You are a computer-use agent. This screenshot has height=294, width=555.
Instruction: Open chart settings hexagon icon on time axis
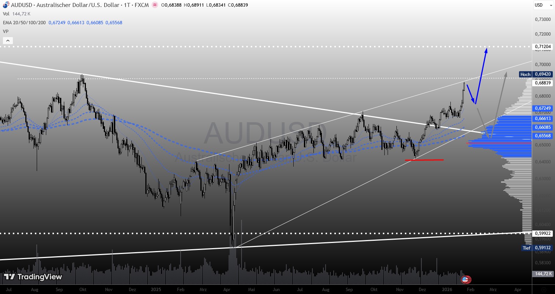[544, 290]
